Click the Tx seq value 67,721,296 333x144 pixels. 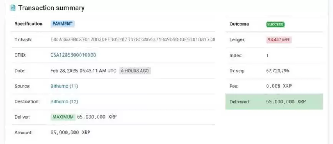pos(278,71)
